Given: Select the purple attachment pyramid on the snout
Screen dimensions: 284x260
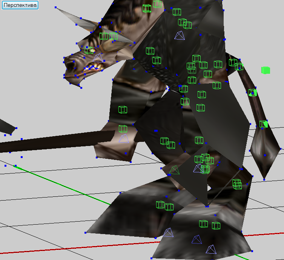Looking at the screenshot, I should coord(98,58).
